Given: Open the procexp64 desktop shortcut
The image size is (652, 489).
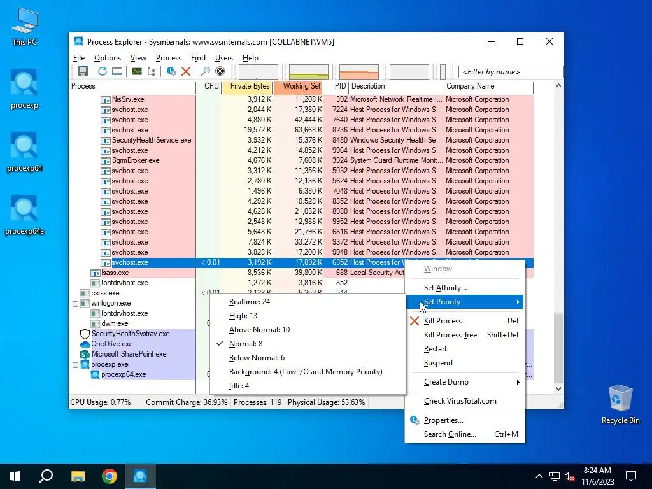Looking at the screenshot, I should click(x=24, y=152).
